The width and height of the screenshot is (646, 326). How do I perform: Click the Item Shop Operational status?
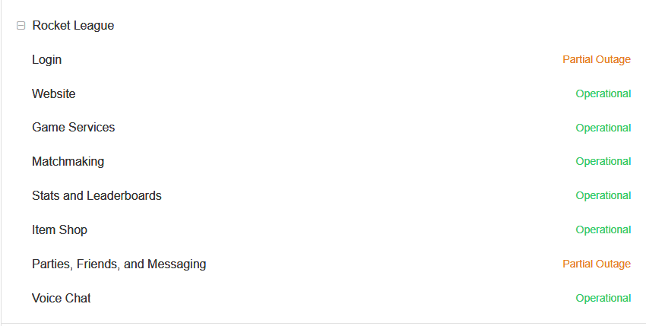point(603,229)
